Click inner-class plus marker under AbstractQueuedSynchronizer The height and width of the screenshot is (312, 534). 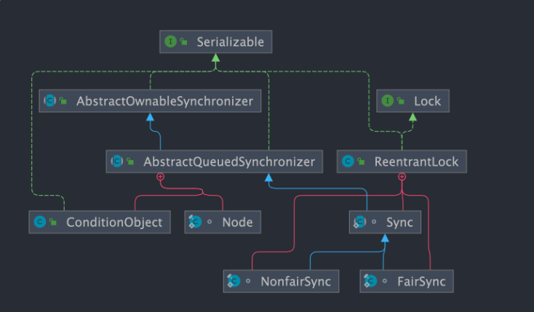pos(160,177)
